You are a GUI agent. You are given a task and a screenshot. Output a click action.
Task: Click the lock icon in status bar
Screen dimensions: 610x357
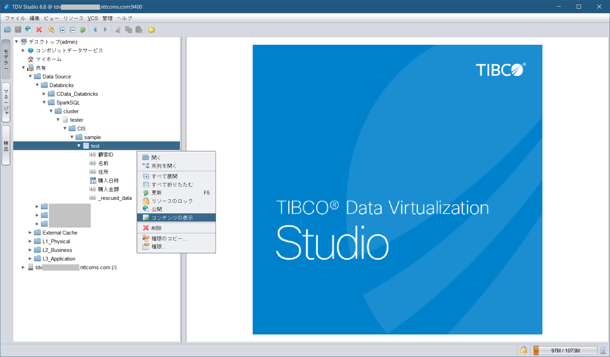[524, 350]
